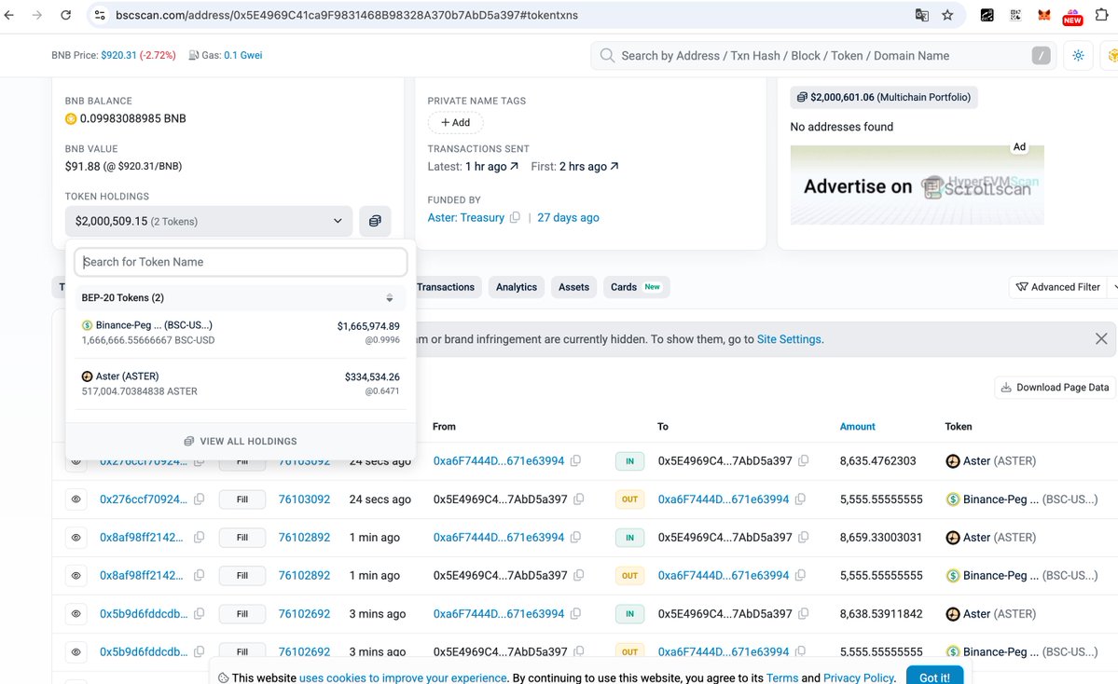This screenshot has width=1118, height=684.
Task: Expand the Advanced Filter options arrow
Action: point(1113,287)
